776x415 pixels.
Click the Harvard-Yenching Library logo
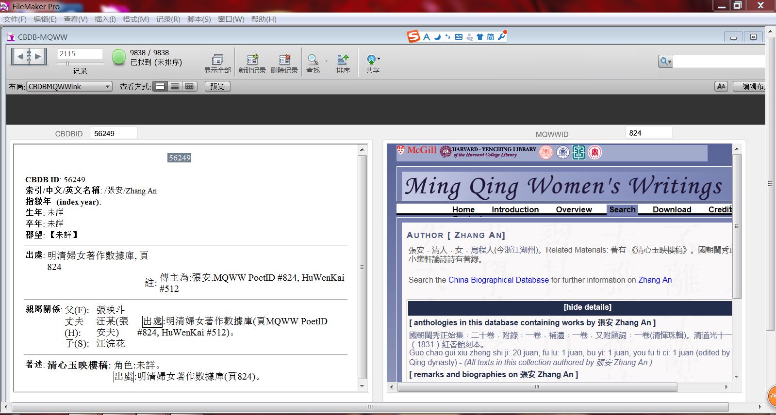488,152
